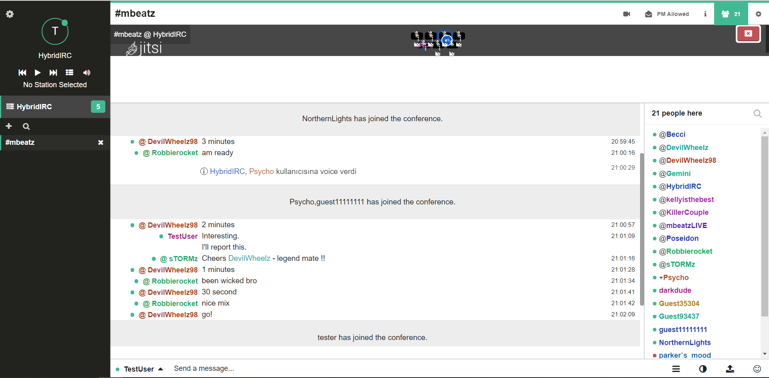
Task: Open the emoji picker smiley
Action: [x=757, y=369]
